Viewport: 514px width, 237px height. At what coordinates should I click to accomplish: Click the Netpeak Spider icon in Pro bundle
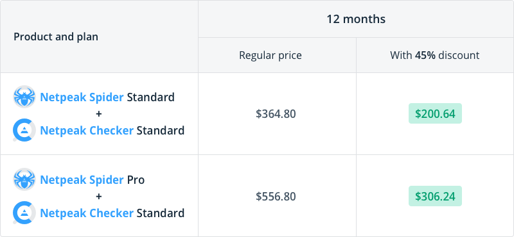pos(24,179)
